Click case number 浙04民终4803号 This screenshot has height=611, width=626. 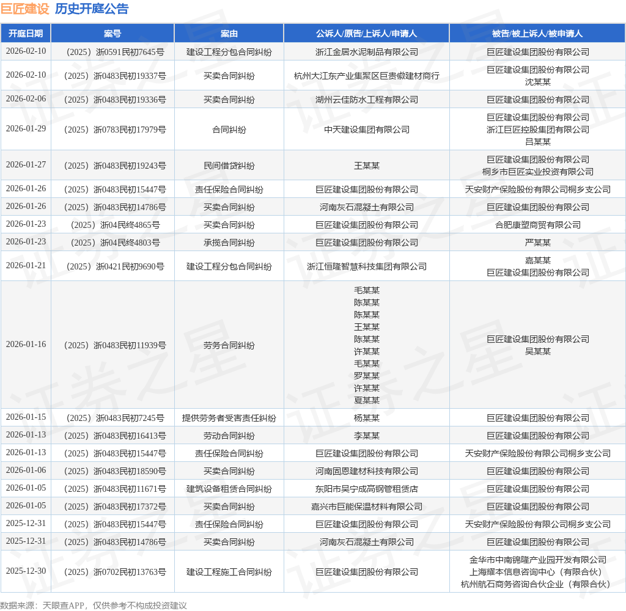point(115,243)
